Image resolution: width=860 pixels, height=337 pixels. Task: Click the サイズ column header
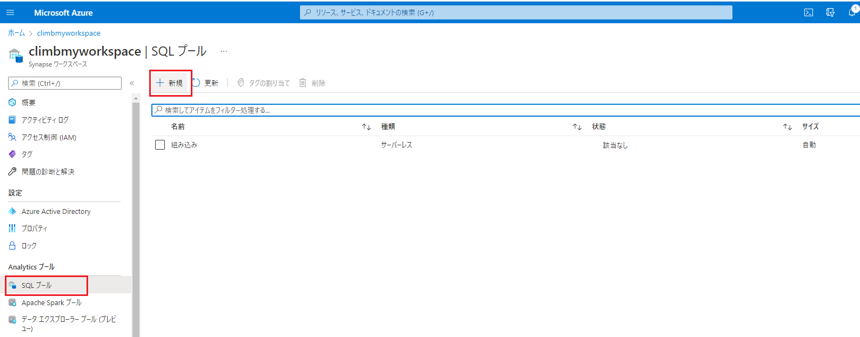click(x=810, y=126)
